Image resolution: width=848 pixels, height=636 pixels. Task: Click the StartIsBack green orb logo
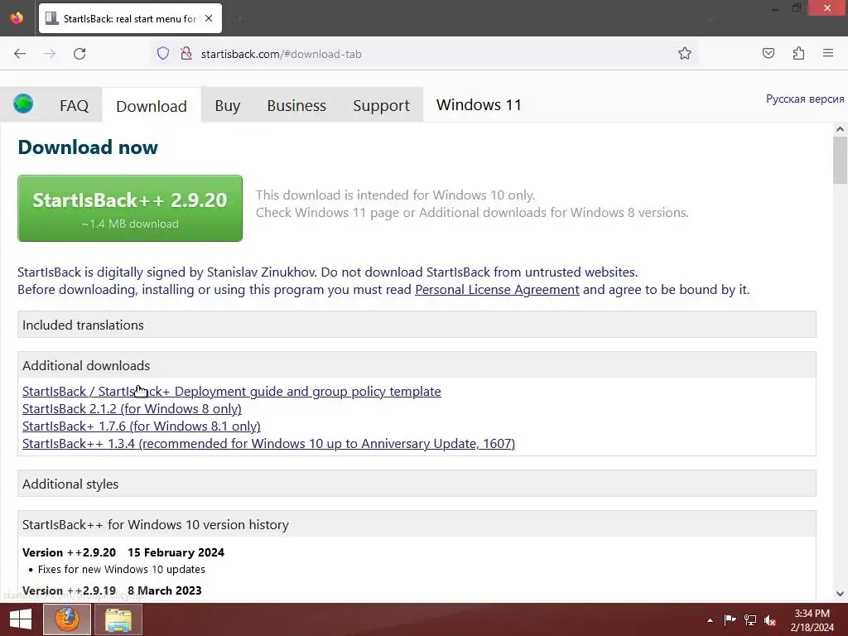point(23,104)
